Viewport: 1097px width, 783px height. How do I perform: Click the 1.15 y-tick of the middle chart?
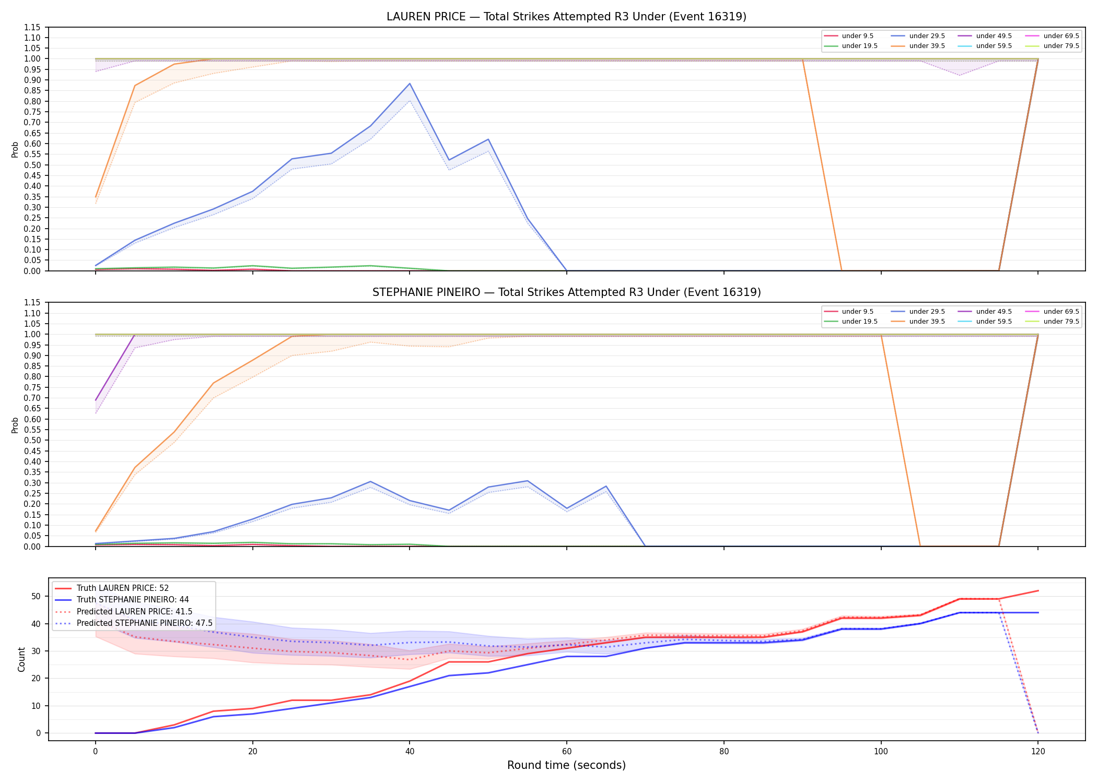32,303
